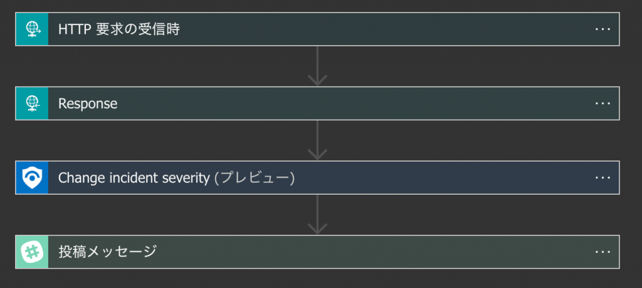Open Change incident severity more options menu
Screen dimensions: 642x288
click(603, 178)
